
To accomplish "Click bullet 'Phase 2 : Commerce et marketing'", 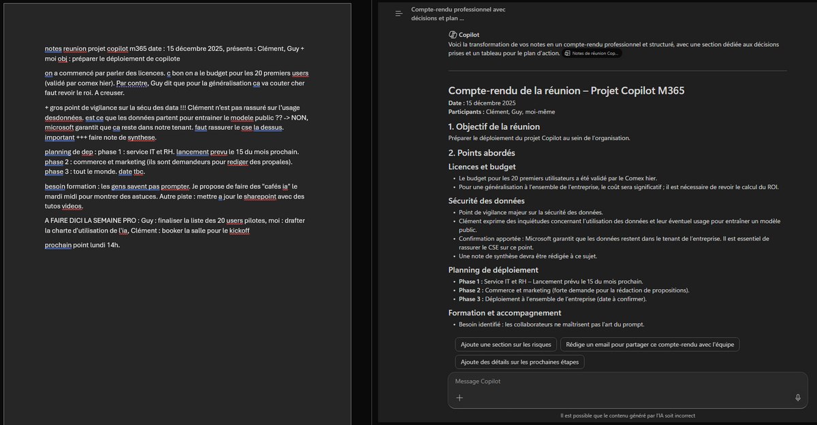I will [574, 290].
